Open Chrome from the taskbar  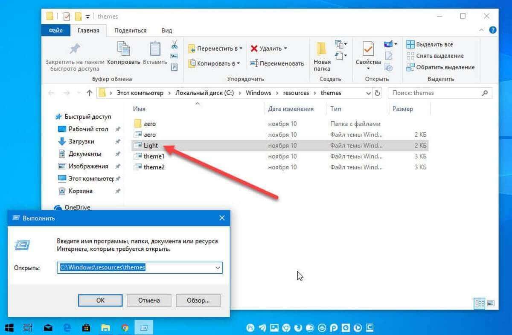click(125, 327)
